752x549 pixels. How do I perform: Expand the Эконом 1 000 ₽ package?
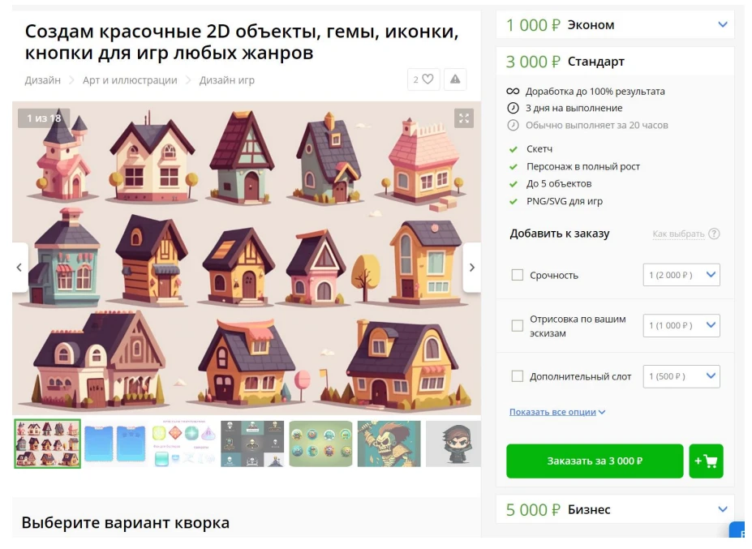coord(616,24)
